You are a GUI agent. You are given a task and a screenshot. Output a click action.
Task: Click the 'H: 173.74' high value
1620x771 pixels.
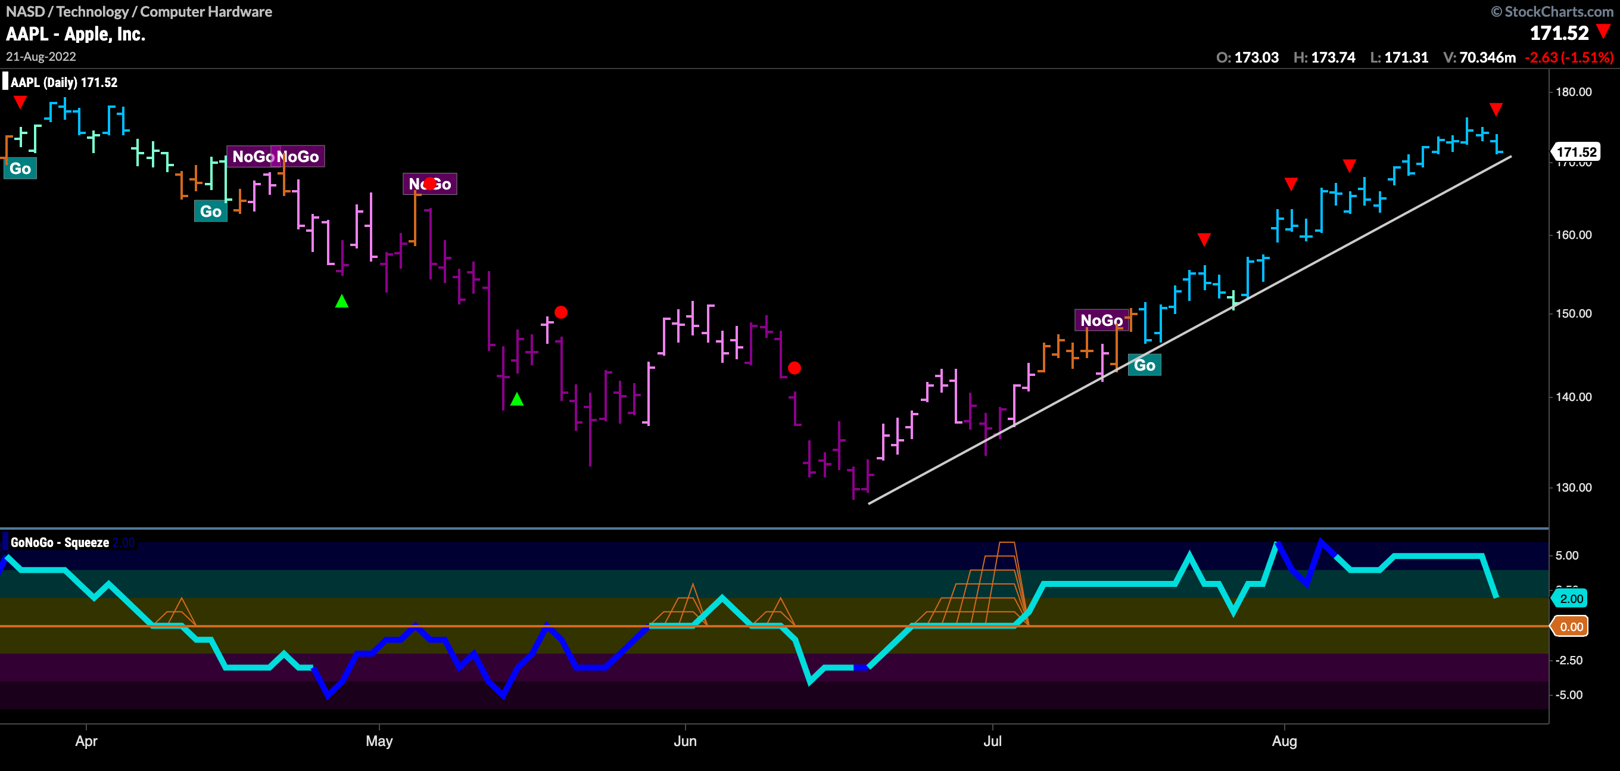tap(1324, 57)
